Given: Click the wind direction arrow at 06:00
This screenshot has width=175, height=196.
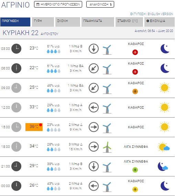Looking at the screenshot, I should pos(94,68).
